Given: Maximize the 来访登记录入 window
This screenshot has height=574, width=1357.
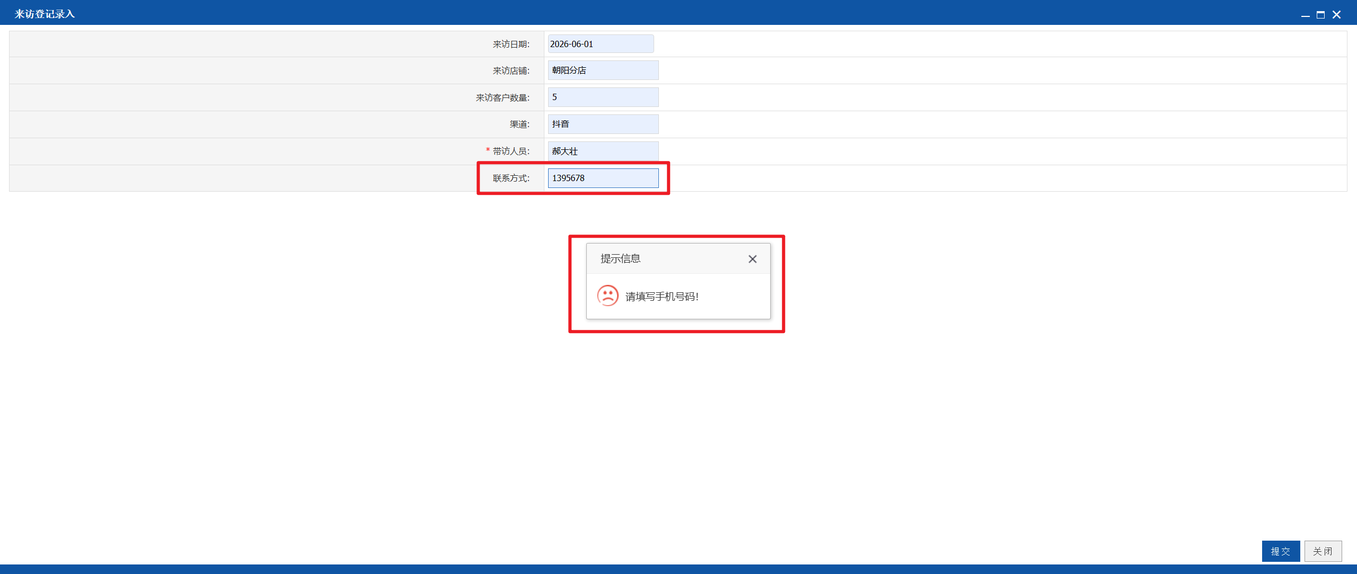Looking at the screenshot, I should tap(1320, 15).
